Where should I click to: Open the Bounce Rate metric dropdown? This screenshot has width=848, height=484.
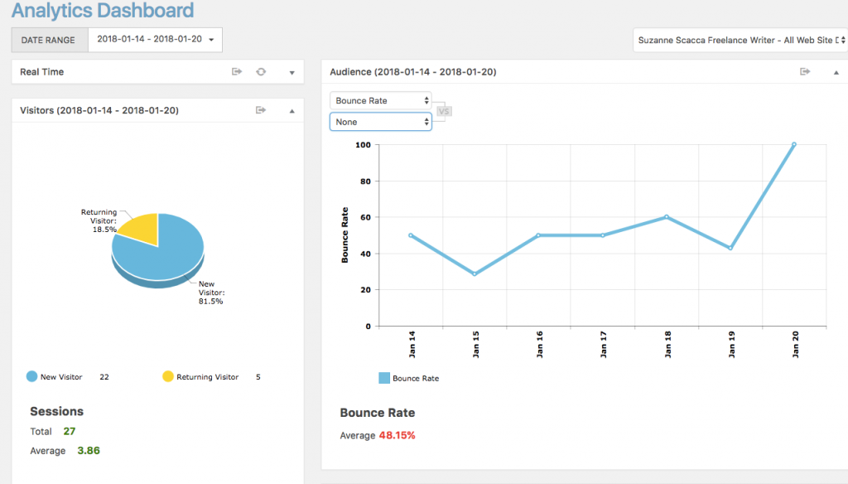[x=380, y=100]
